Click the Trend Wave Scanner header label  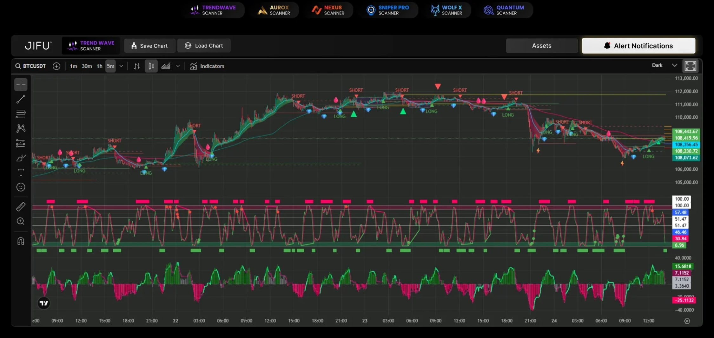[91, 46]
